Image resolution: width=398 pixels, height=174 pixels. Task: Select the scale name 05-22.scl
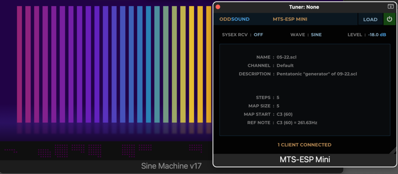(x=286, y=57)
